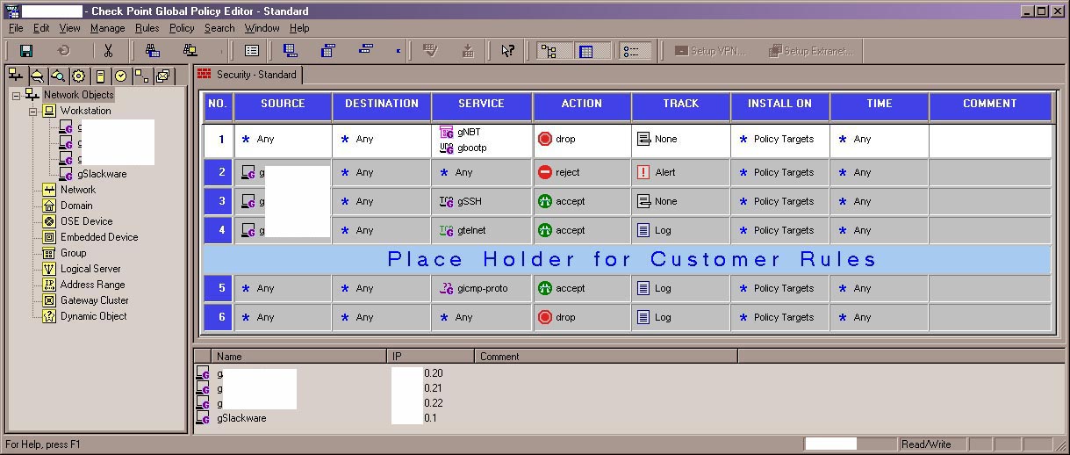
Task: Click the Setup VPN toolbar button
Action: [709, 51]
